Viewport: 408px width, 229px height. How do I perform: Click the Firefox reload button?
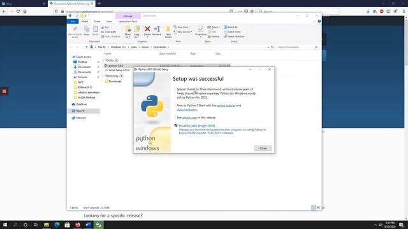[x=18, y=11]
